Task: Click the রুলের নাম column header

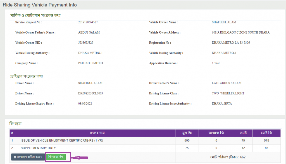Action: point(97,133)
